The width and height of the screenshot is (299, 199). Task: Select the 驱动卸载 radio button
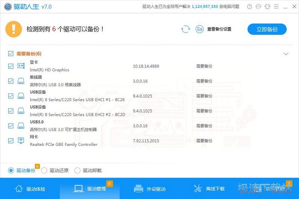[x=77, y=170]
